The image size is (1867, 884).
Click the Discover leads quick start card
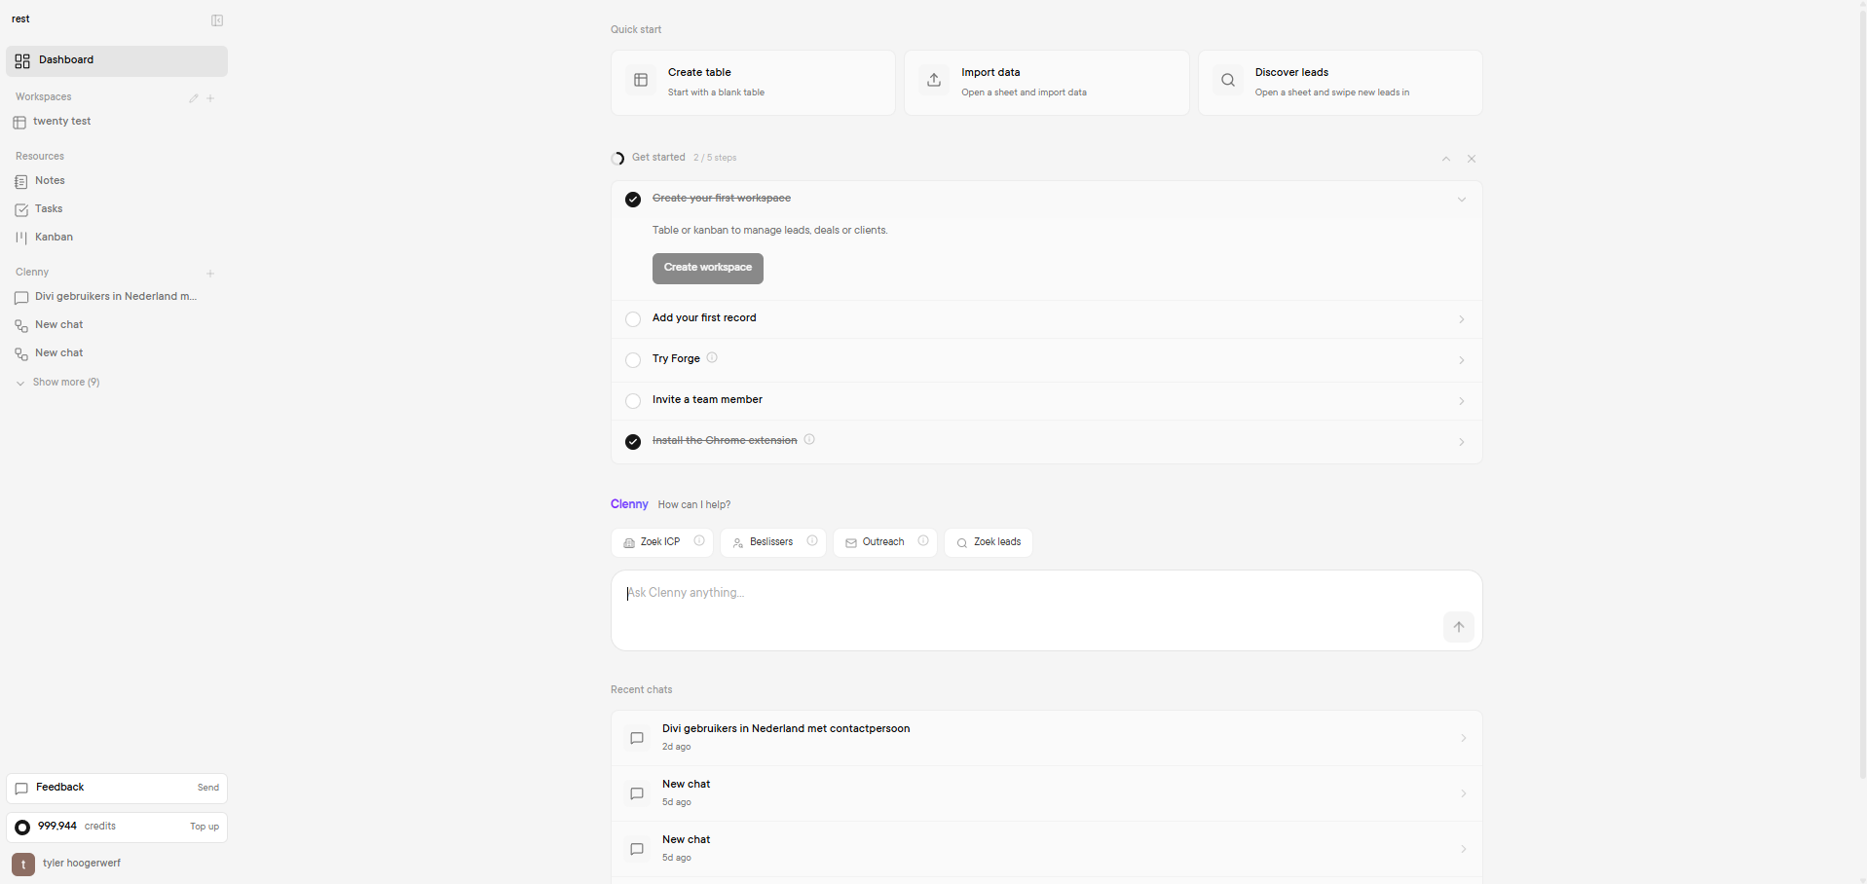click(1340, 83)
